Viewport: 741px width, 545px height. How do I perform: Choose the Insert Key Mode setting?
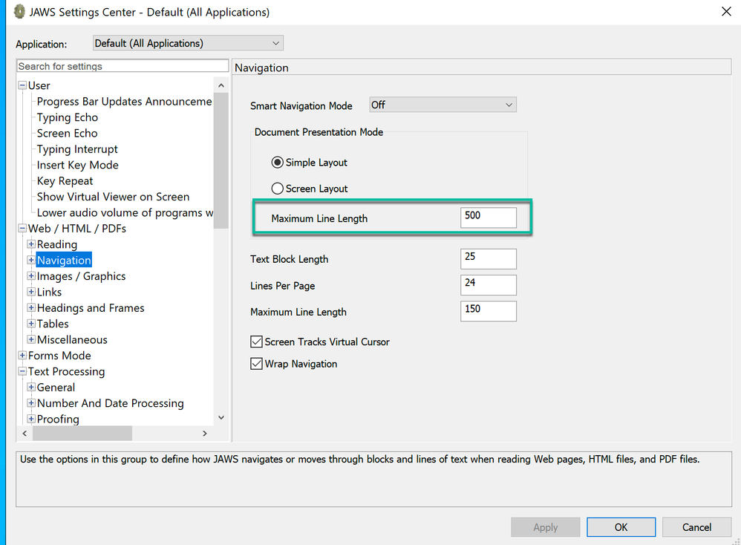coord(77,165)
